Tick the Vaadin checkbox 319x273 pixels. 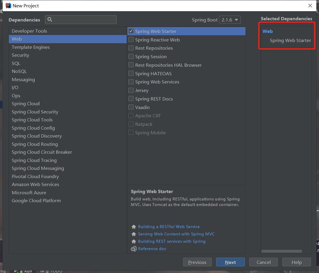131,107
